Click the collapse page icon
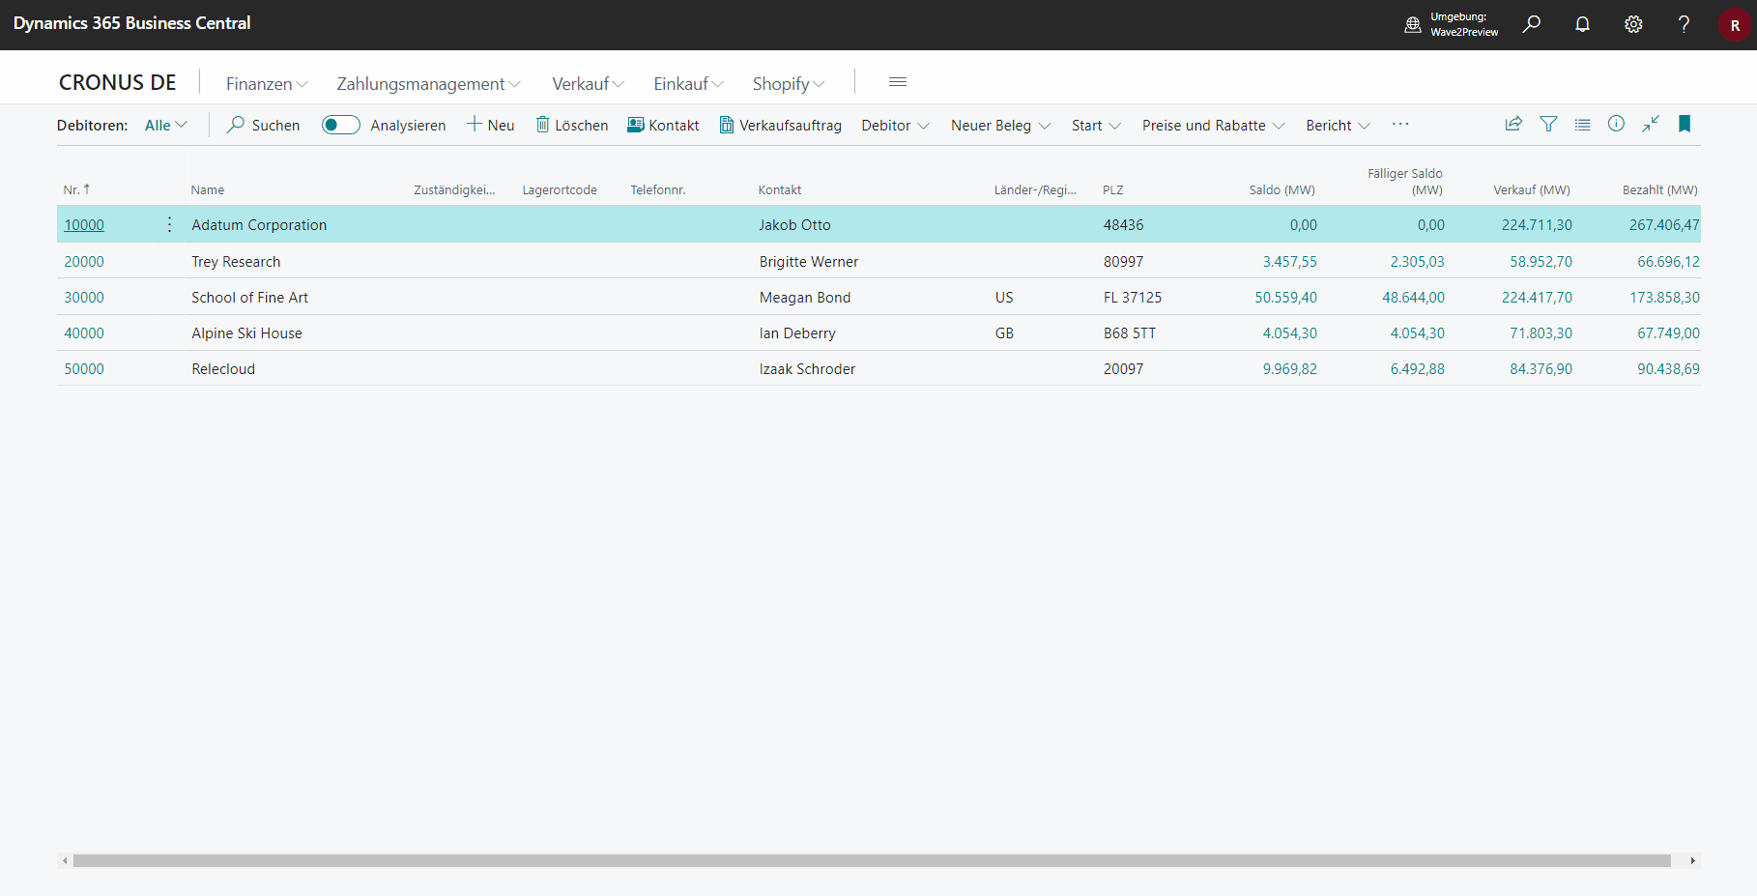The height and width of the screenshot is (896, 1757). tap(1651, 124)
